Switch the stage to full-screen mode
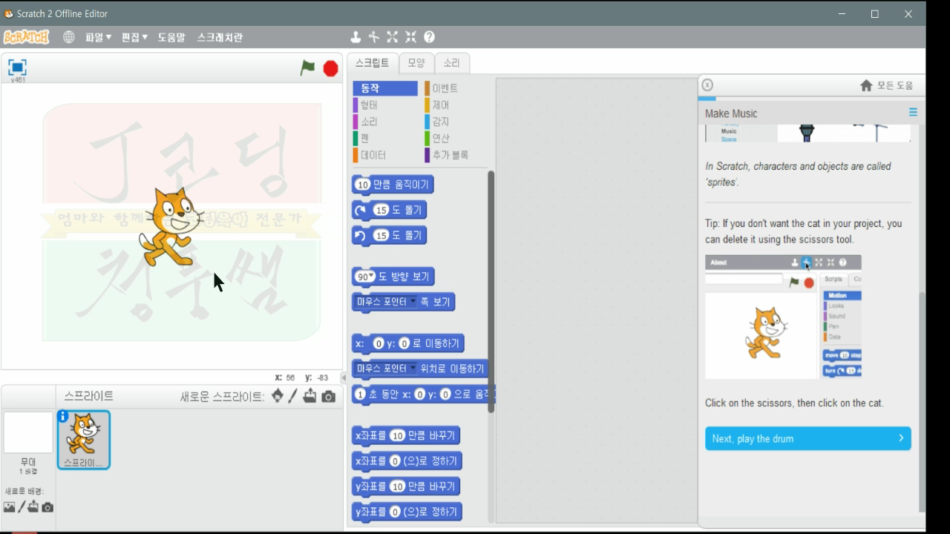Screen dimensions: 950x534 coord(17,67)
